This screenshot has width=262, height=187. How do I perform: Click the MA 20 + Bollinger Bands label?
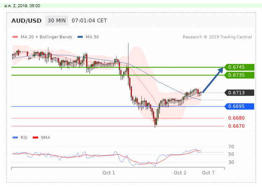46,37
